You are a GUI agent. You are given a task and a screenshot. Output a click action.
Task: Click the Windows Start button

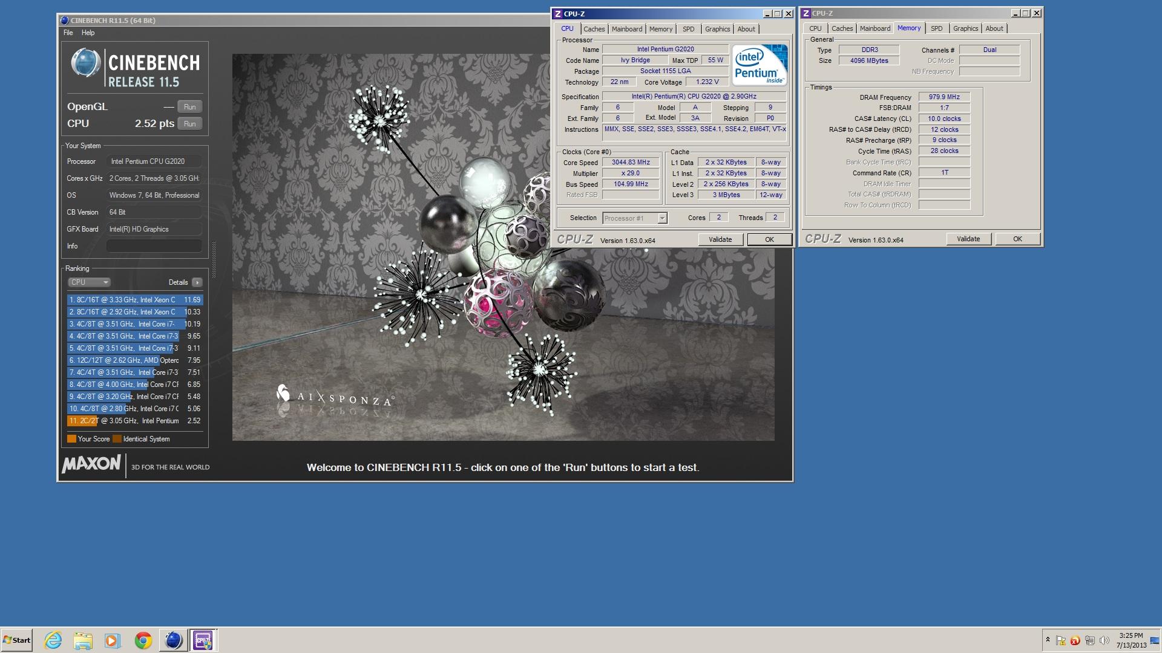(x=17, y=640)
